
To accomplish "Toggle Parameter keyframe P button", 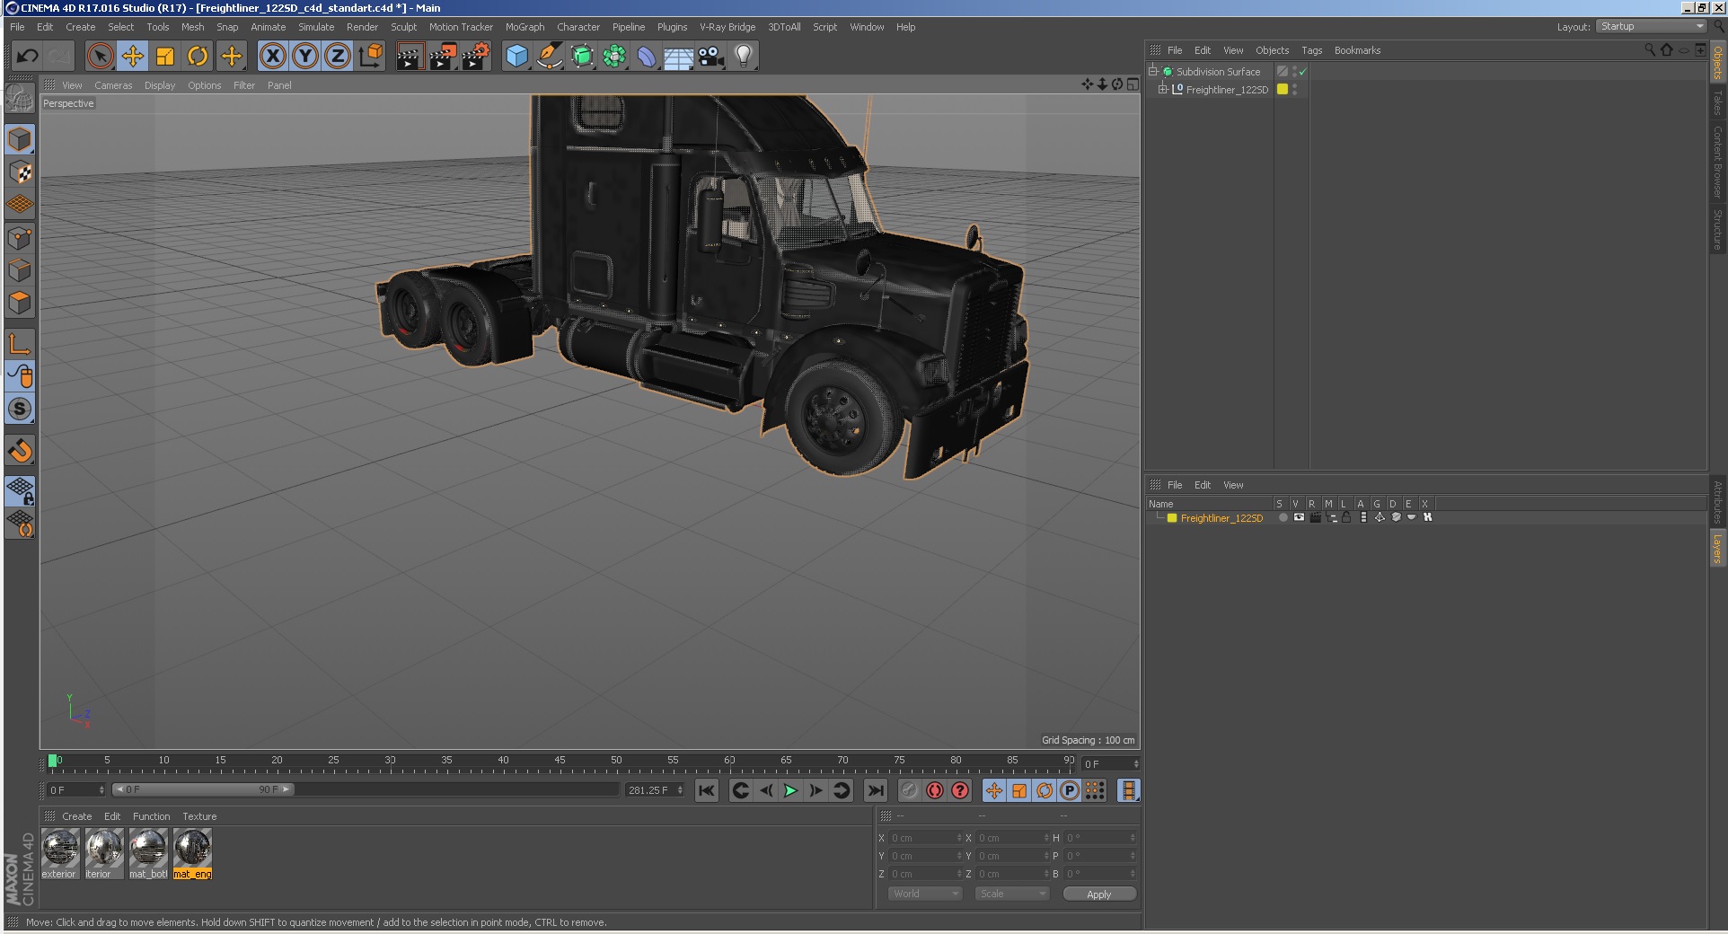I will 1070,790.
